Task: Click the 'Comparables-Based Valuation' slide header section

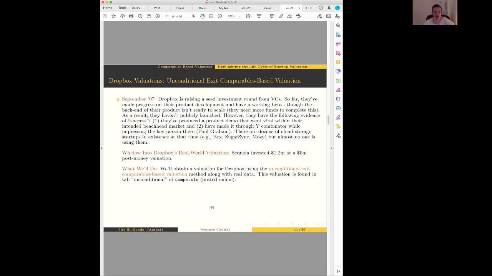Action: (185, 67)
